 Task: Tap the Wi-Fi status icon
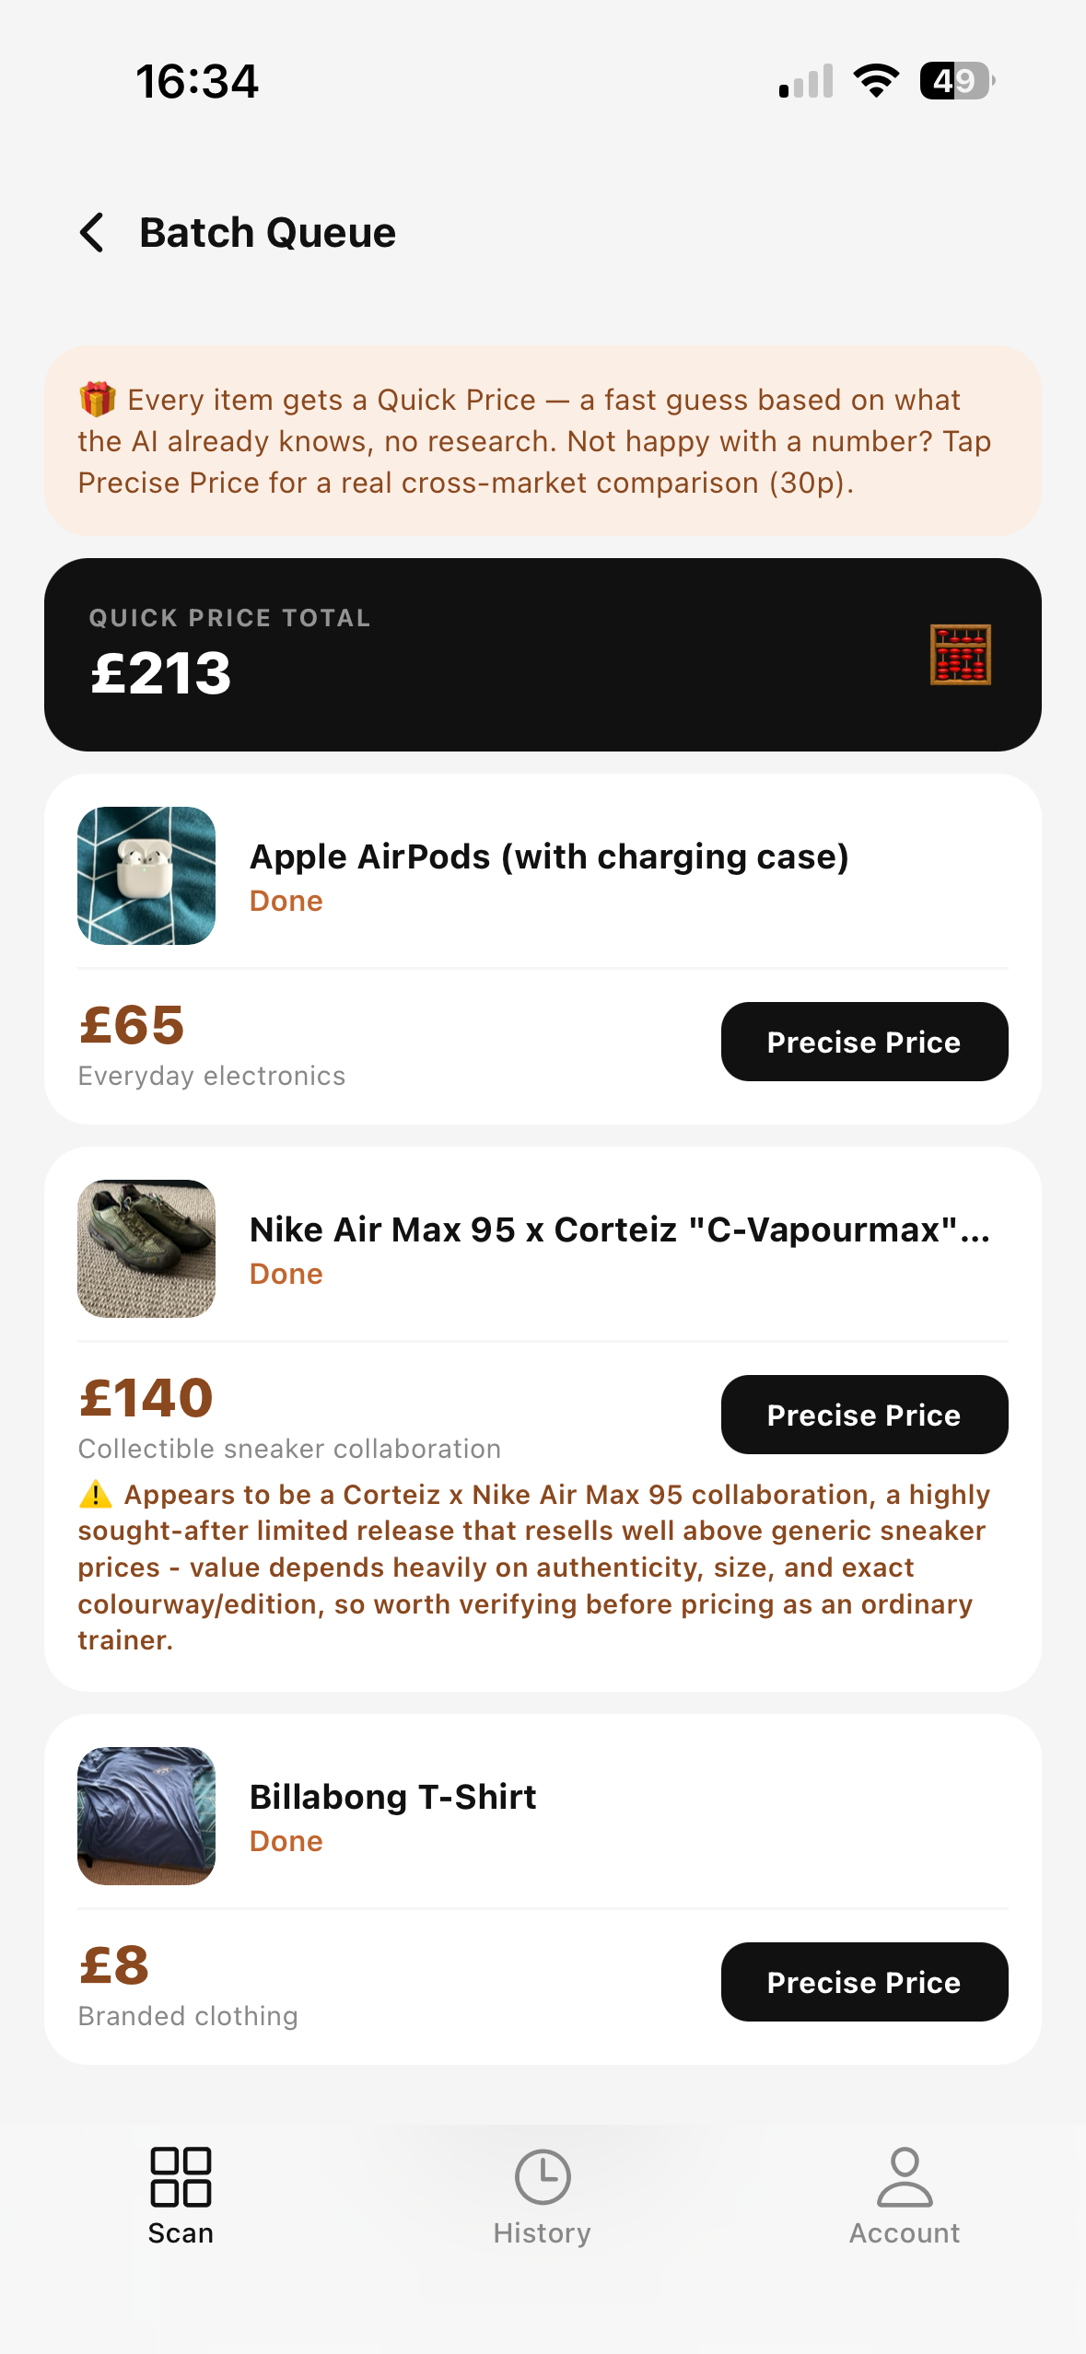click(876, 81)
